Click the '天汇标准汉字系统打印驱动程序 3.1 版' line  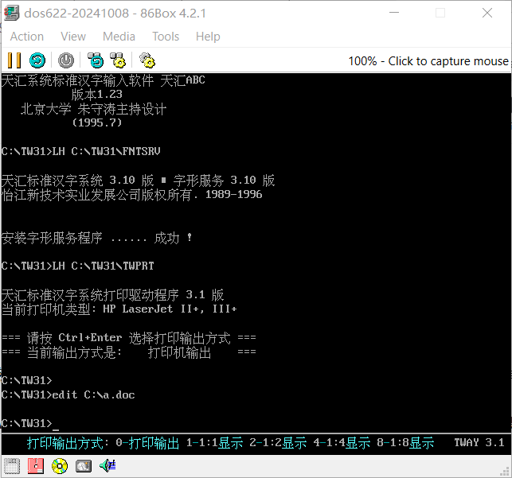(x=112, y=295)
